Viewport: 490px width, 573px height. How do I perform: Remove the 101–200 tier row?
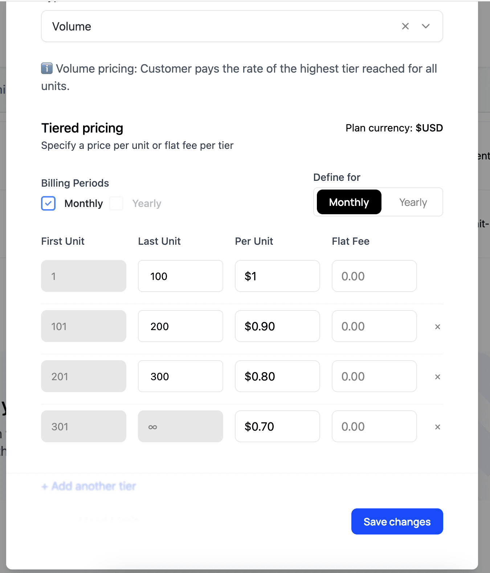[x=437, y=327]
